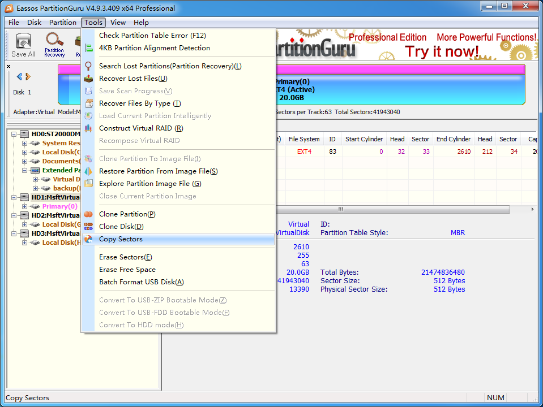
Task: Expand the Primary(0) tree node
Action: point(24,206)
